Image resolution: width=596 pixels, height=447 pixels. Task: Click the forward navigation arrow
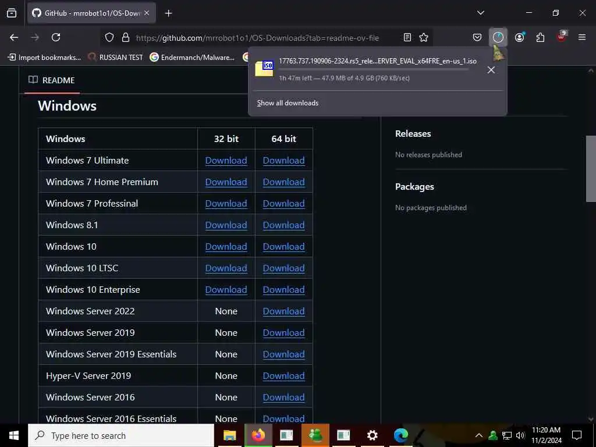pos(35,37)
